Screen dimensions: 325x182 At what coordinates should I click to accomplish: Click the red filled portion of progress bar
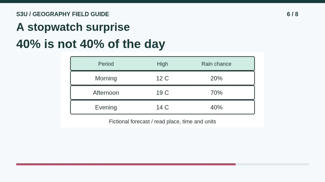click(x=126, y=164)
